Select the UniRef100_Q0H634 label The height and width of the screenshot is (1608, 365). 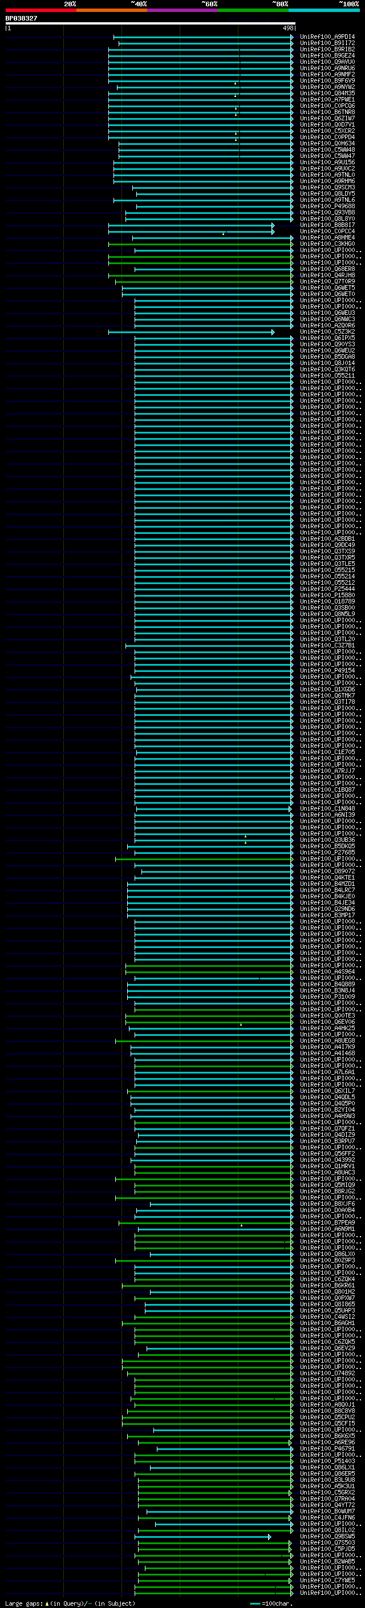[x=327, y=144]
